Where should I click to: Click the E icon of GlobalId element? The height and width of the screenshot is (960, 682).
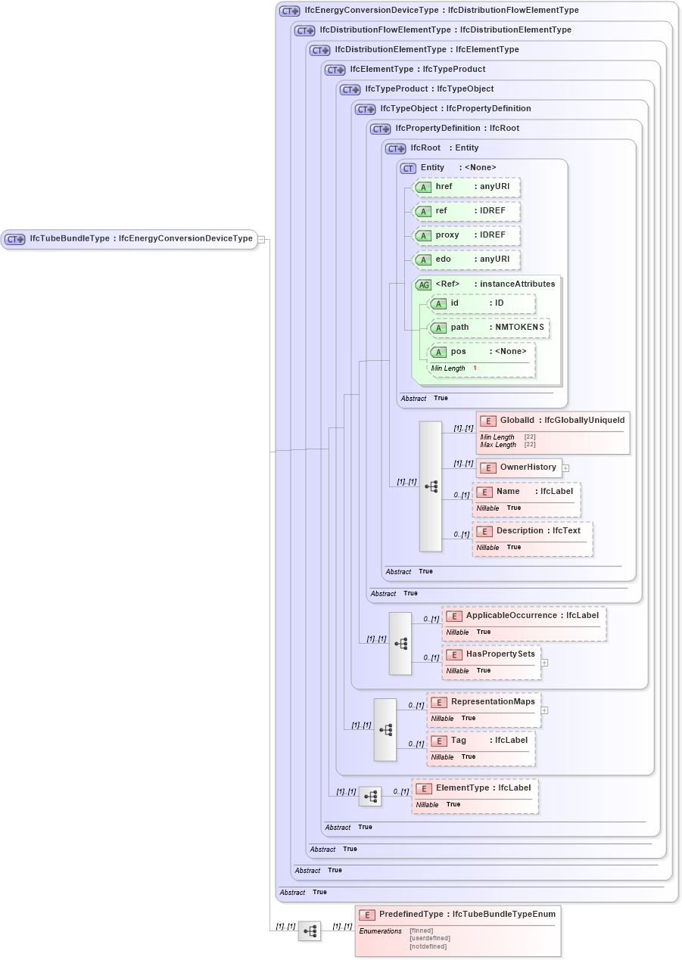pyautogui.click(x=487, y=420)
